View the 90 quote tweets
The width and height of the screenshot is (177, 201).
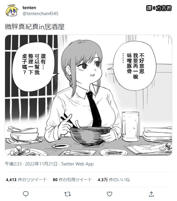72,180
